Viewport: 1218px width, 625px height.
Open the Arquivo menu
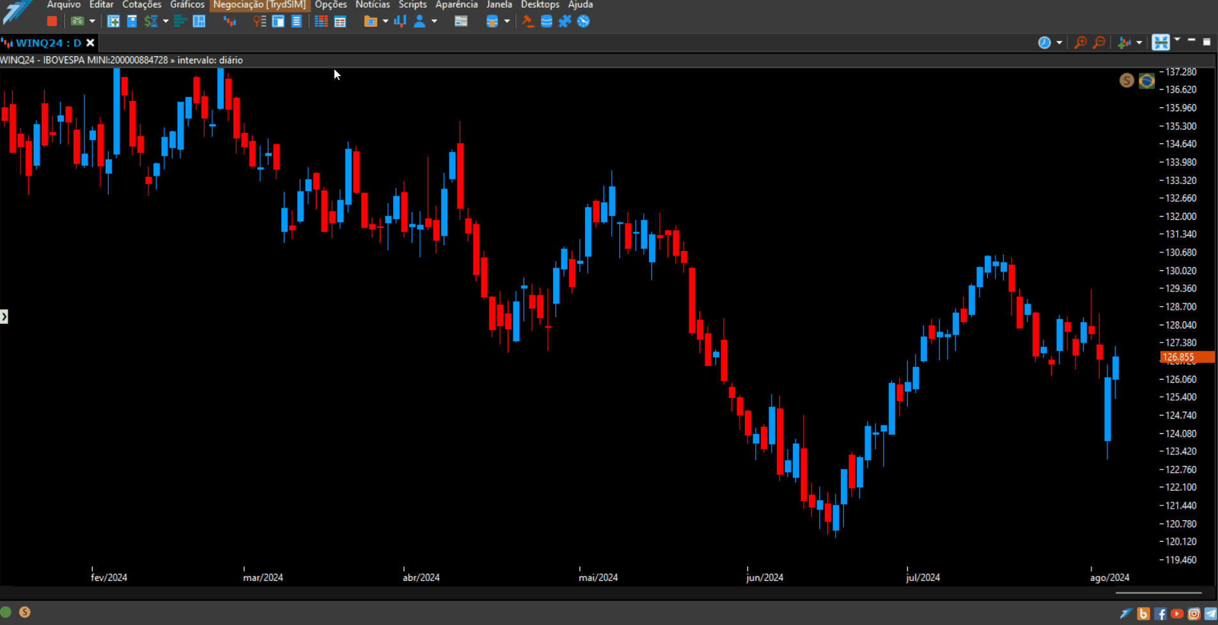(64, 4)
